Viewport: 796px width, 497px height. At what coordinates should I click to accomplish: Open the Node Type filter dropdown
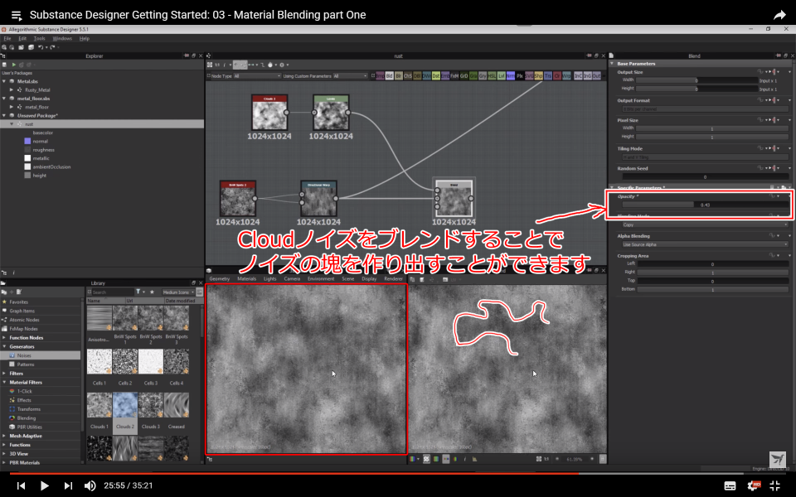(x=257, y=76)
